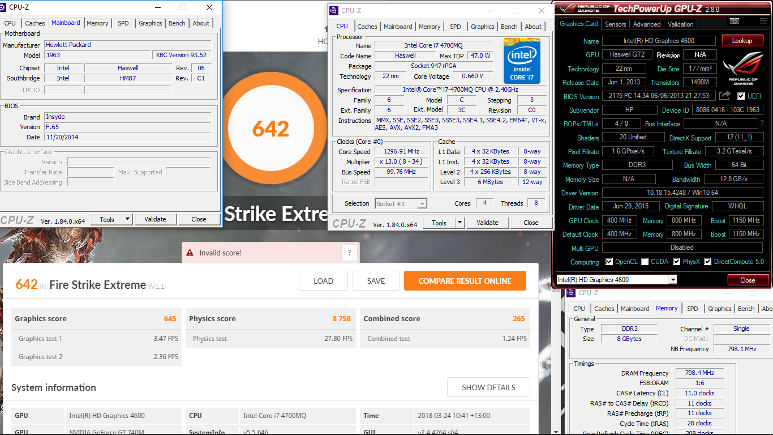773x435 pixels.
Task: Click the Close button in CPU-Z Processor window
Action: (x=531, y=223)
